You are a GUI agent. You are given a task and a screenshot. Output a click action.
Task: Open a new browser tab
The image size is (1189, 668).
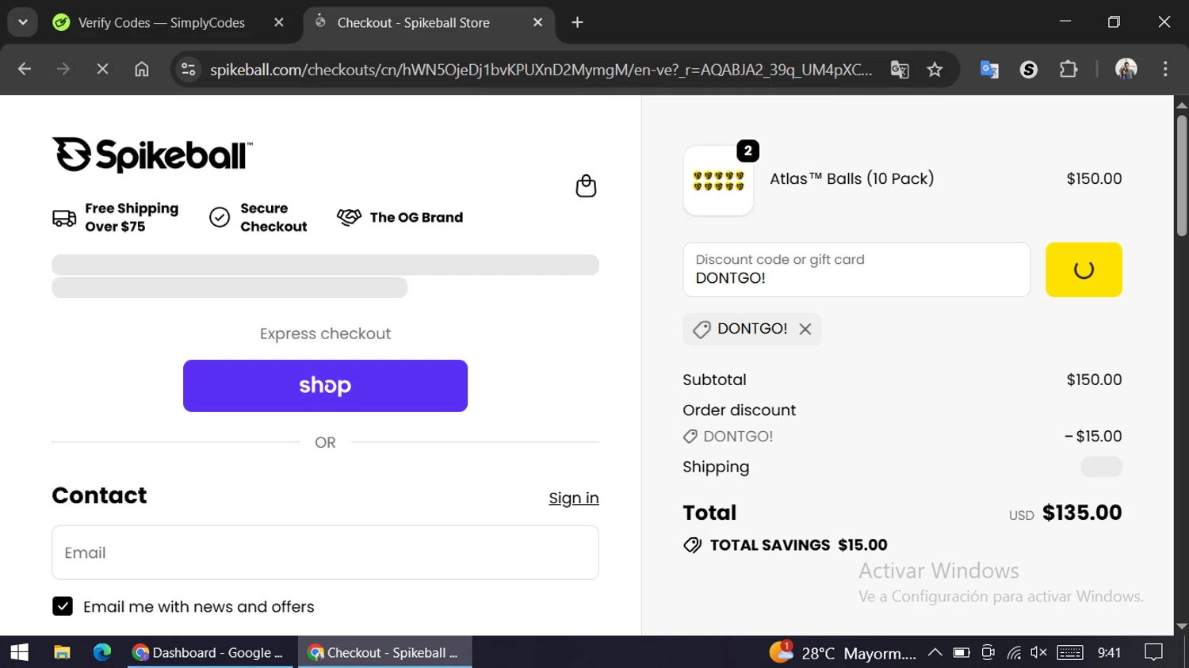(577, 22)
